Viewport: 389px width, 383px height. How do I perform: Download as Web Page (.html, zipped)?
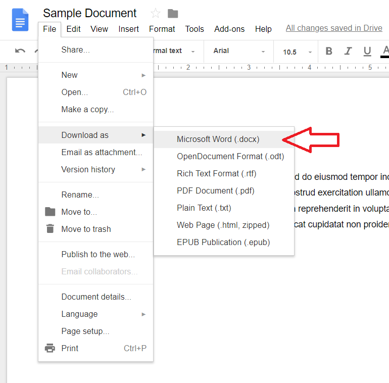224,225
